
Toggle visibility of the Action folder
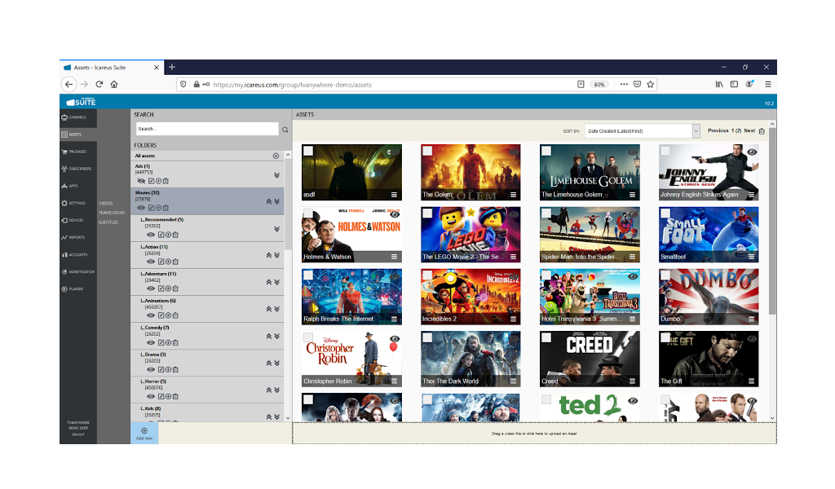point(151,262)
